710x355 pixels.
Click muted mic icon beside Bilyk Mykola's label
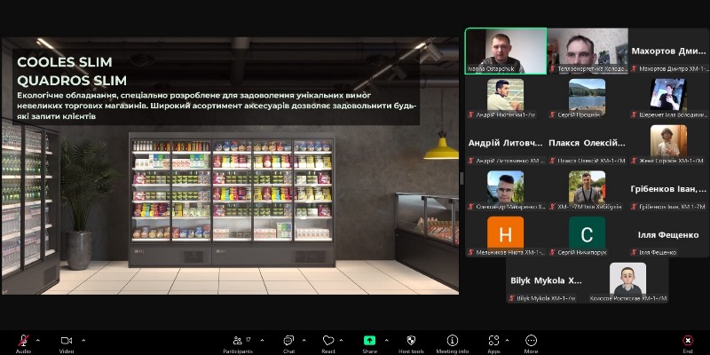click(512, 298)
